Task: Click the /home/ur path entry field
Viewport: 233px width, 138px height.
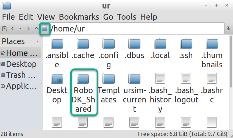Action: (x=137, y=29)
